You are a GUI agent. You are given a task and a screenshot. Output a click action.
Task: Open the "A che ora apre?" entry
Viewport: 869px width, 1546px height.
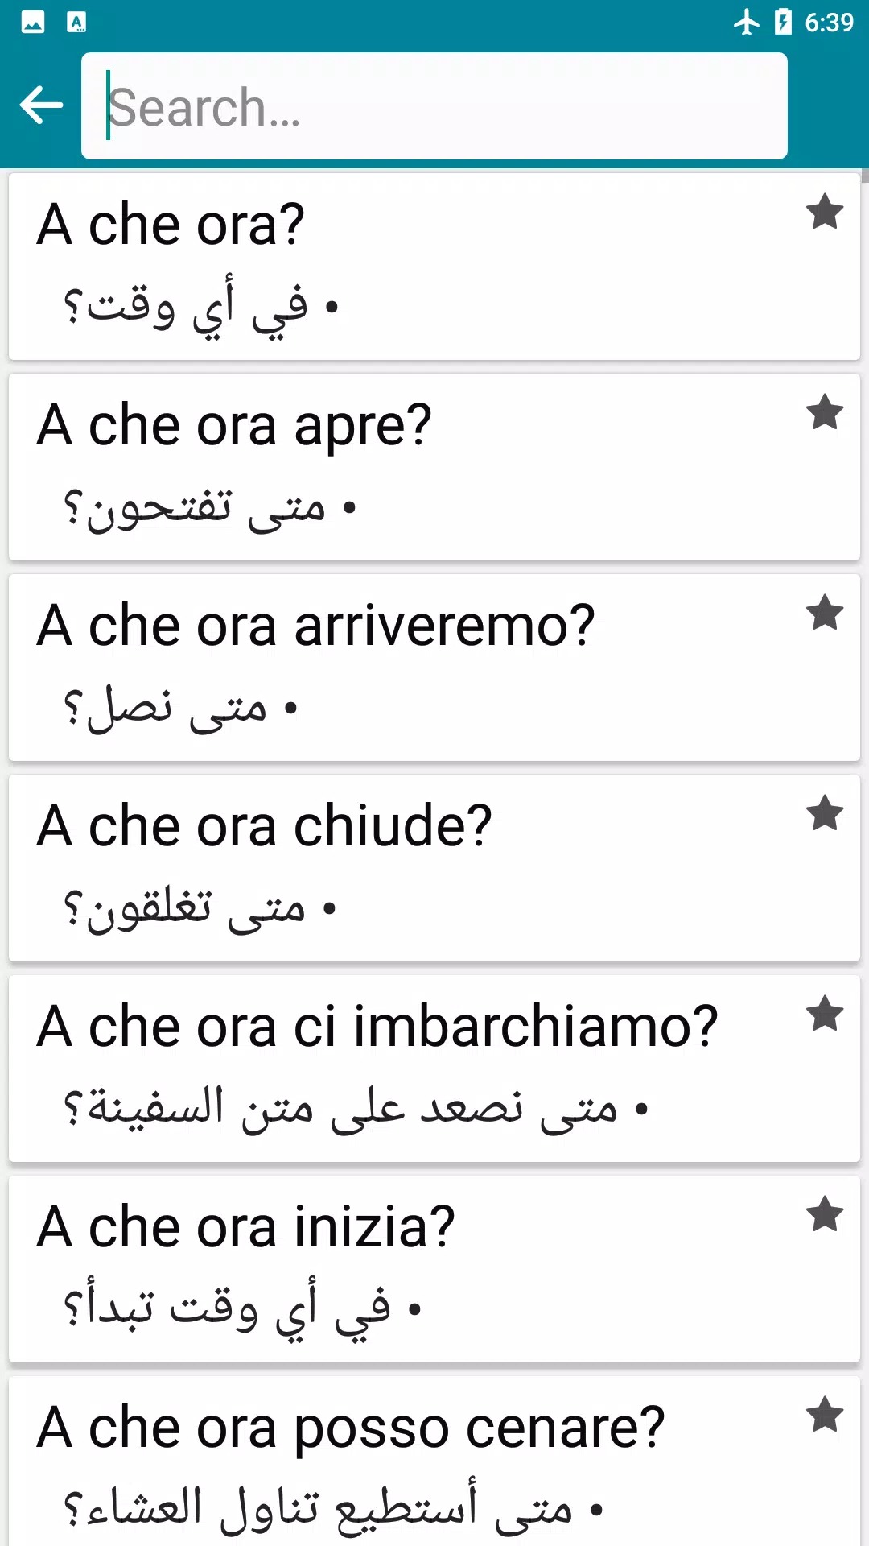coord(402,467)
